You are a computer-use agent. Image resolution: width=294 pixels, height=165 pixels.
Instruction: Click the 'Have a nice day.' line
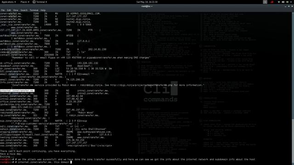click(11, 154)
